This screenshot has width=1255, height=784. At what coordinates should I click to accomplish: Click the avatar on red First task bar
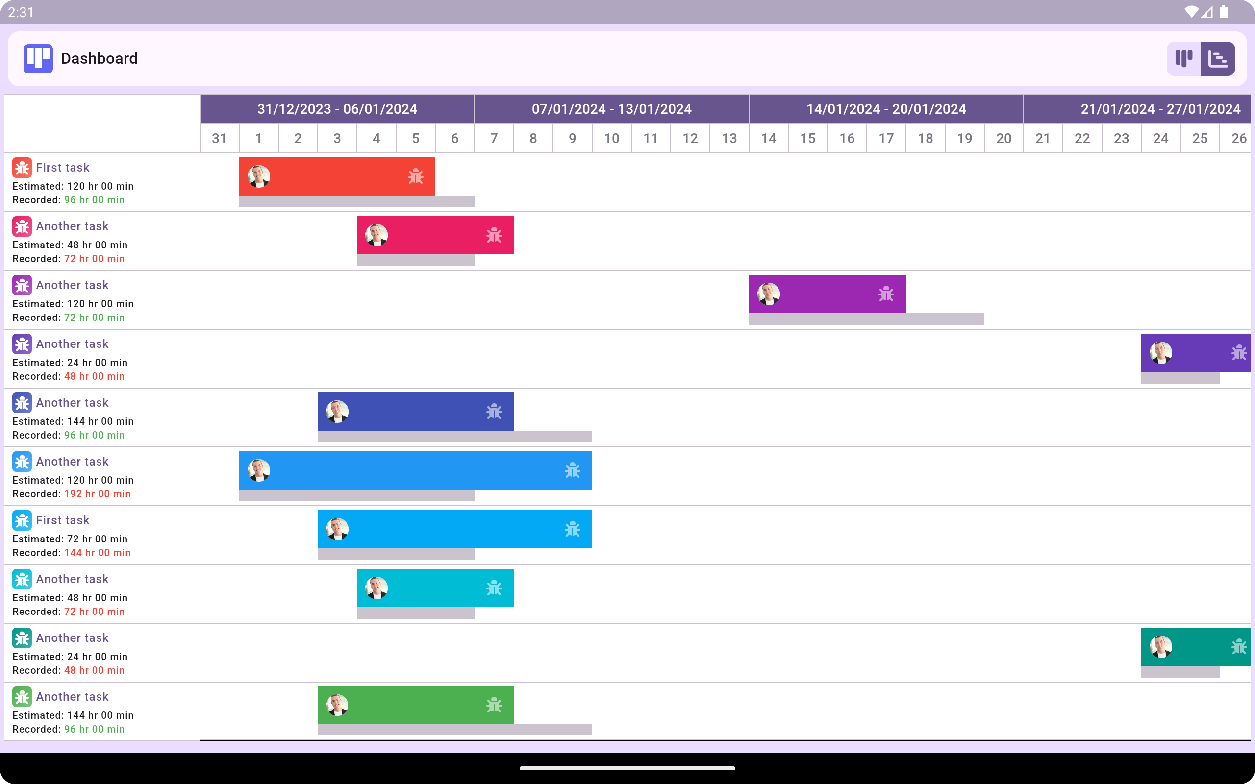point(259,176)
